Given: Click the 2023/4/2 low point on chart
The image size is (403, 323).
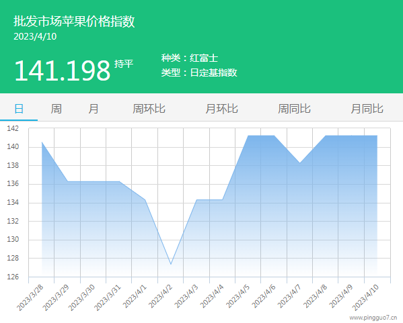Looking at the screenshot, I should click(171, 264).
